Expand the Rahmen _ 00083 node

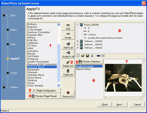pyautogui.click(x=77, y=41)
